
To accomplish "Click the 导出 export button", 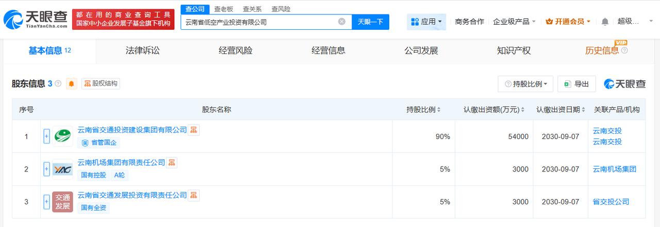I will 577,84.
